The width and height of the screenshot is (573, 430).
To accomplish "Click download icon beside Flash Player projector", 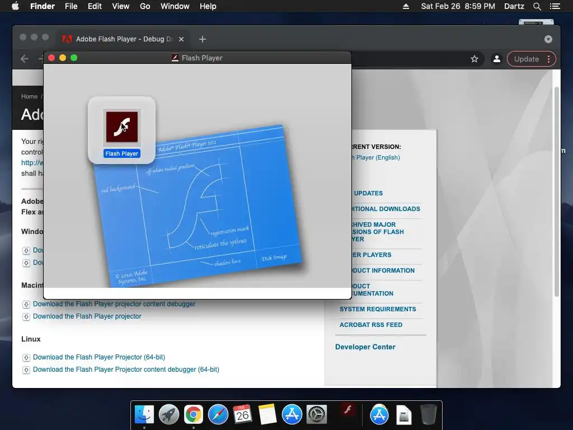I will point(26,317).
